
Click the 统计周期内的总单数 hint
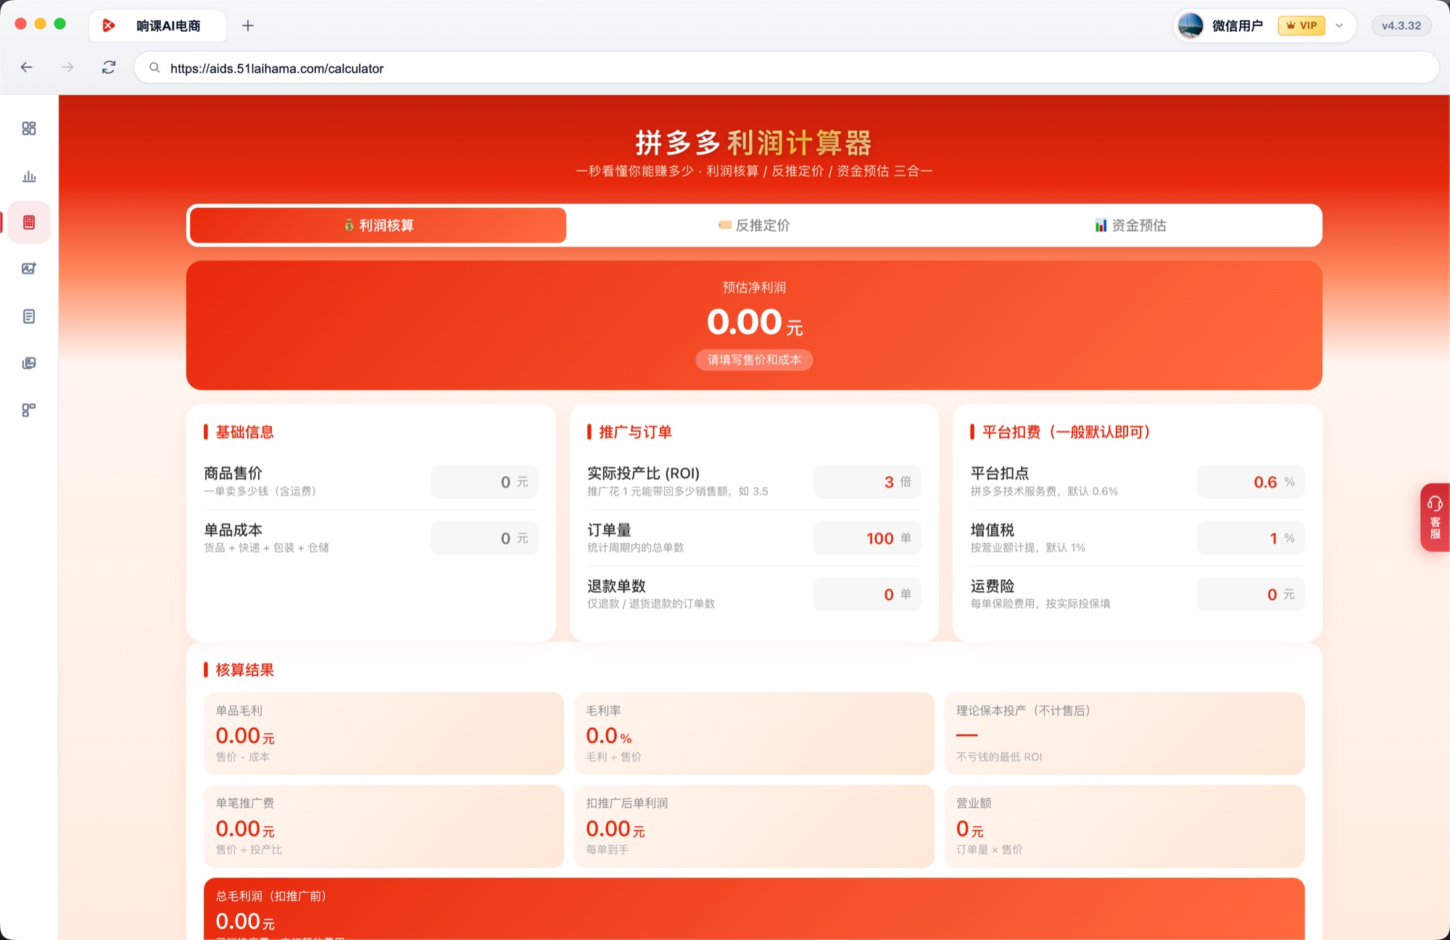pyautogui.click(x=636, y=548)
